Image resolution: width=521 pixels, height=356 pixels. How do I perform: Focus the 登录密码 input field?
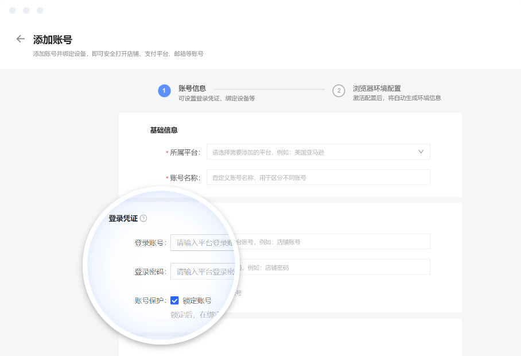point(300,268)
